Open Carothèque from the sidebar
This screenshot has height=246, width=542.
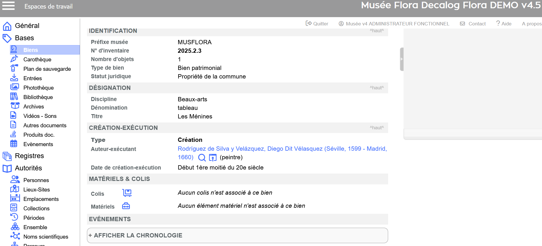tap(37, 59)
